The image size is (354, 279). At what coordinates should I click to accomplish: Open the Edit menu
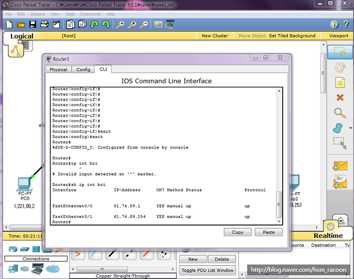click(x=21, y=14)
